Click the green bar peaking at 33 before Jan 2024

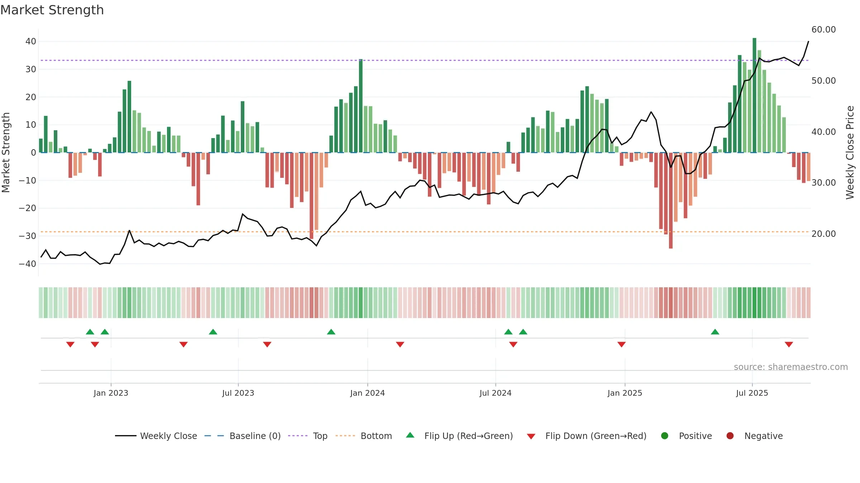click(361, 106)
